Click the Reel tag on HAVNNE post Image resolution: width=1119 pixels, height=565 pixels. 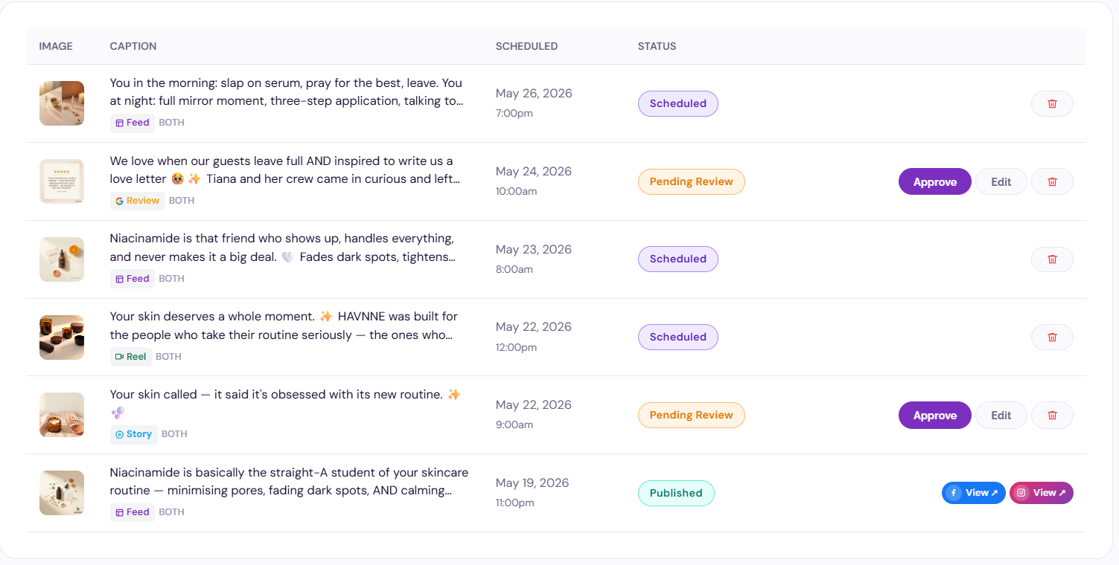coord(131,357)
